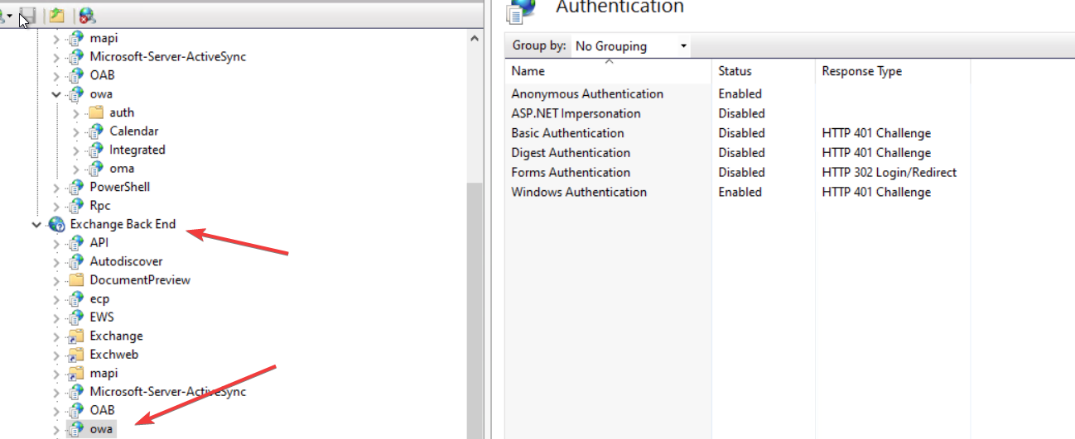Click the oma application icon

click(96, 168)
